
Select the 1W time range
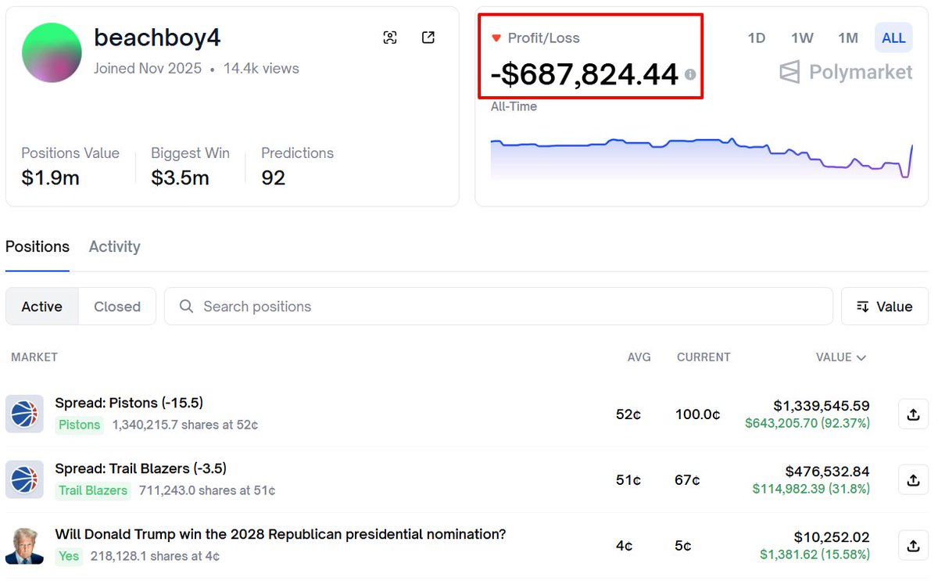coord(802,38)
